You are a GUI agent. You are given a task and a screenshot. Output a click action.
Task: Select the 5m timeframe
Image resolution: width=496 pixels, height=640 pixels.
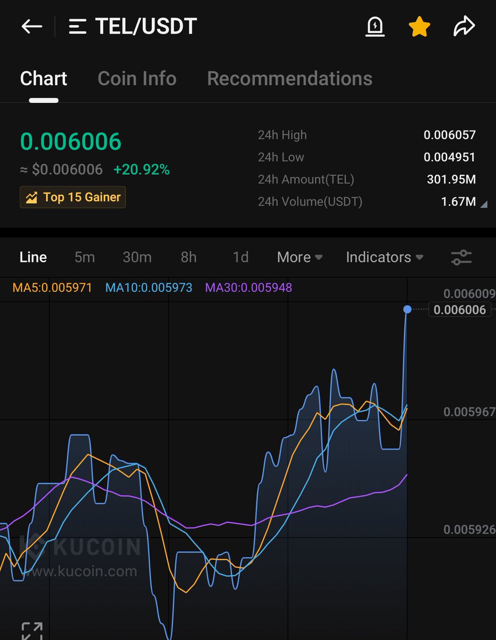pos(85,257)
